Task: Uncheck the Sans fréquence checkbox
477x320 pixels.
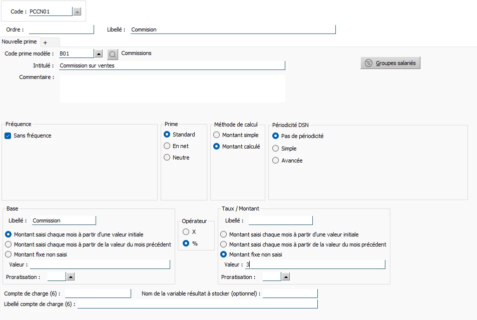Action: coord(8,135)
